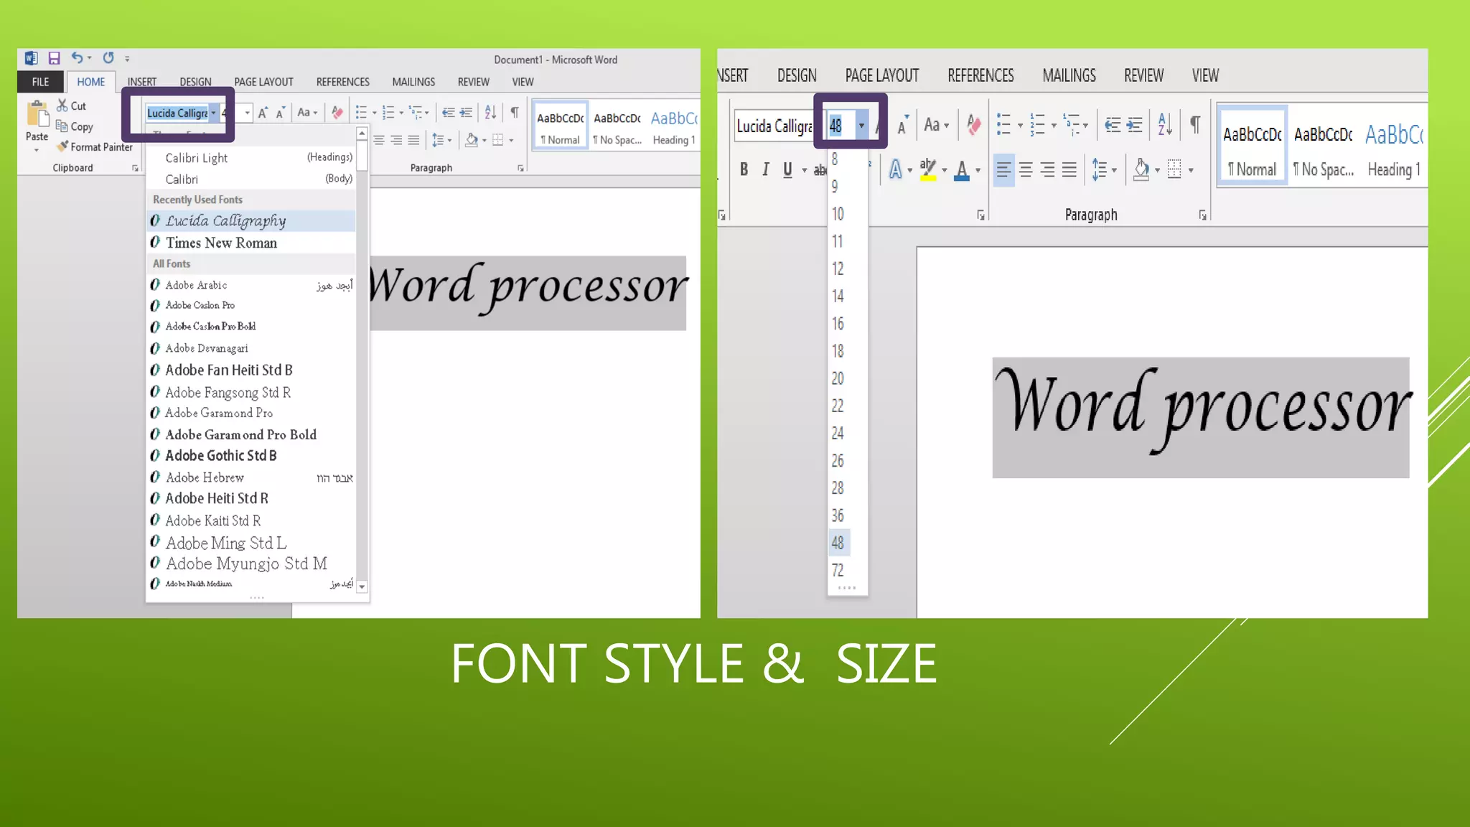Click Sort A-Z icon in right Word ribbon
This screenshot has width=1470, height=827.
pyautogui.click(x=1165, y=125)
